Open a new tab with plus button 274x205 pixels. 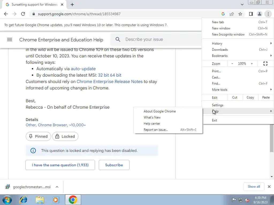(x=72, y=5)
